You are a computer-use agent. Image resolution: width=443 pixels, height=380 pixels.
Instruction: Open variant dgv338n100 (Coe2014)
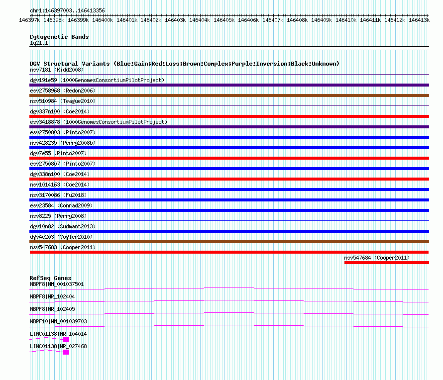click(x=60, y=174)
